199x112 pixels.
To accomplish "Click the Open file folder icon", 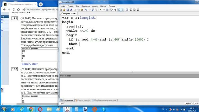I will tap(64, 10).
